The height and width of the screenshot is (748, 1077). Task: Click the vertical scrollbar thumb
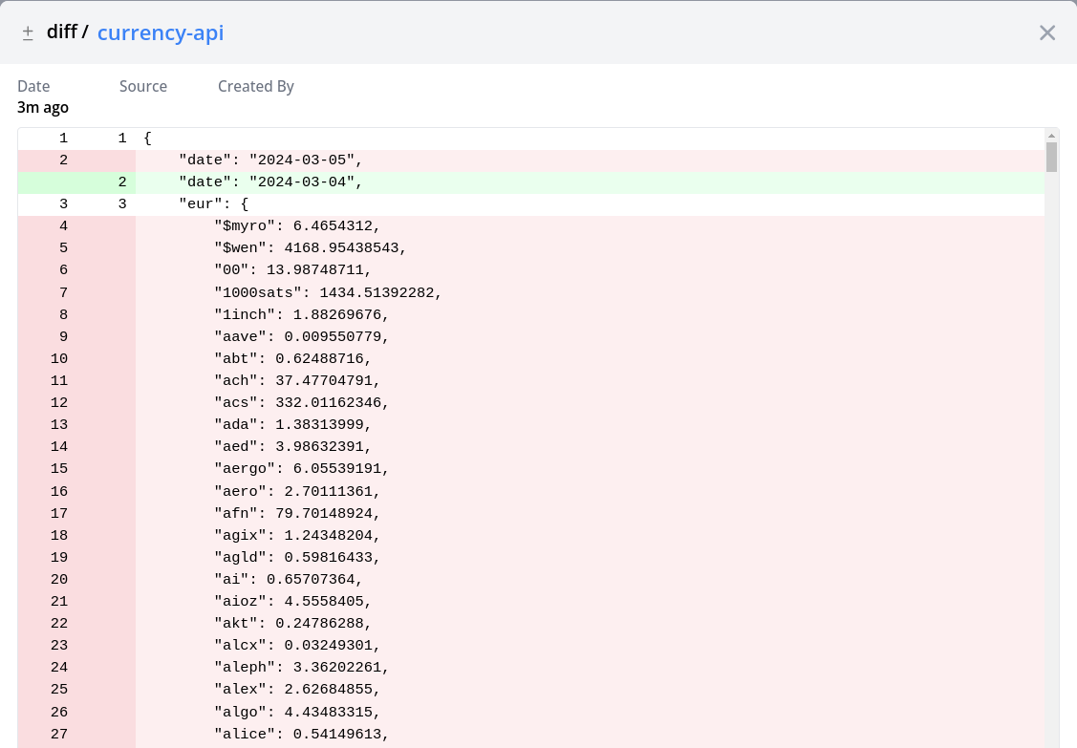1051,157
